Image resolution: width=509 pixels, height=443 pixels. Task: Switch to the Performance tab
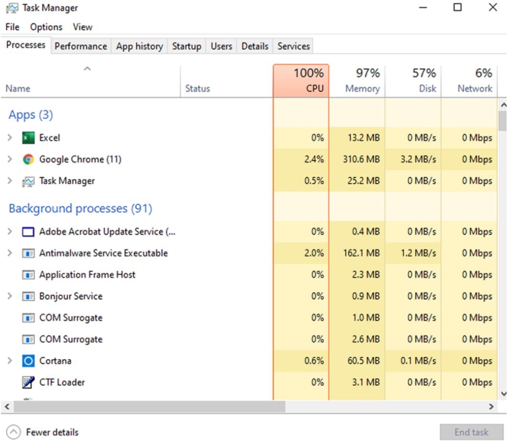[x=81, y=46]
